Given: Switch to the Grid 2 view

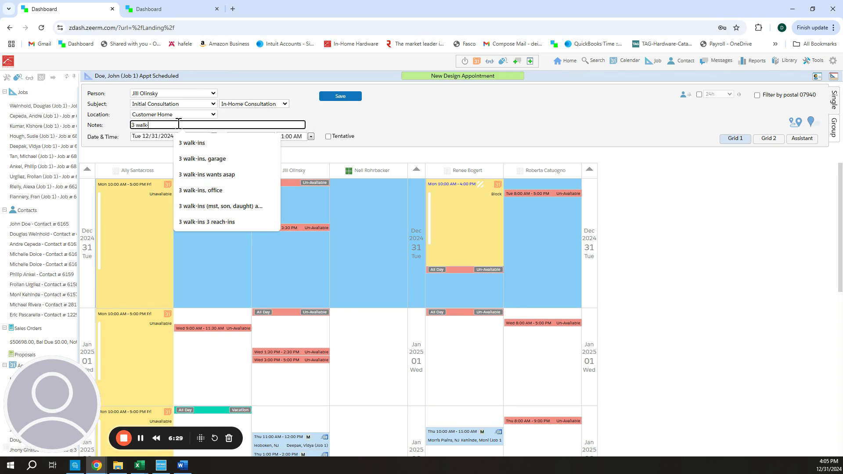Looking at the screenshot, I should 768,138.
